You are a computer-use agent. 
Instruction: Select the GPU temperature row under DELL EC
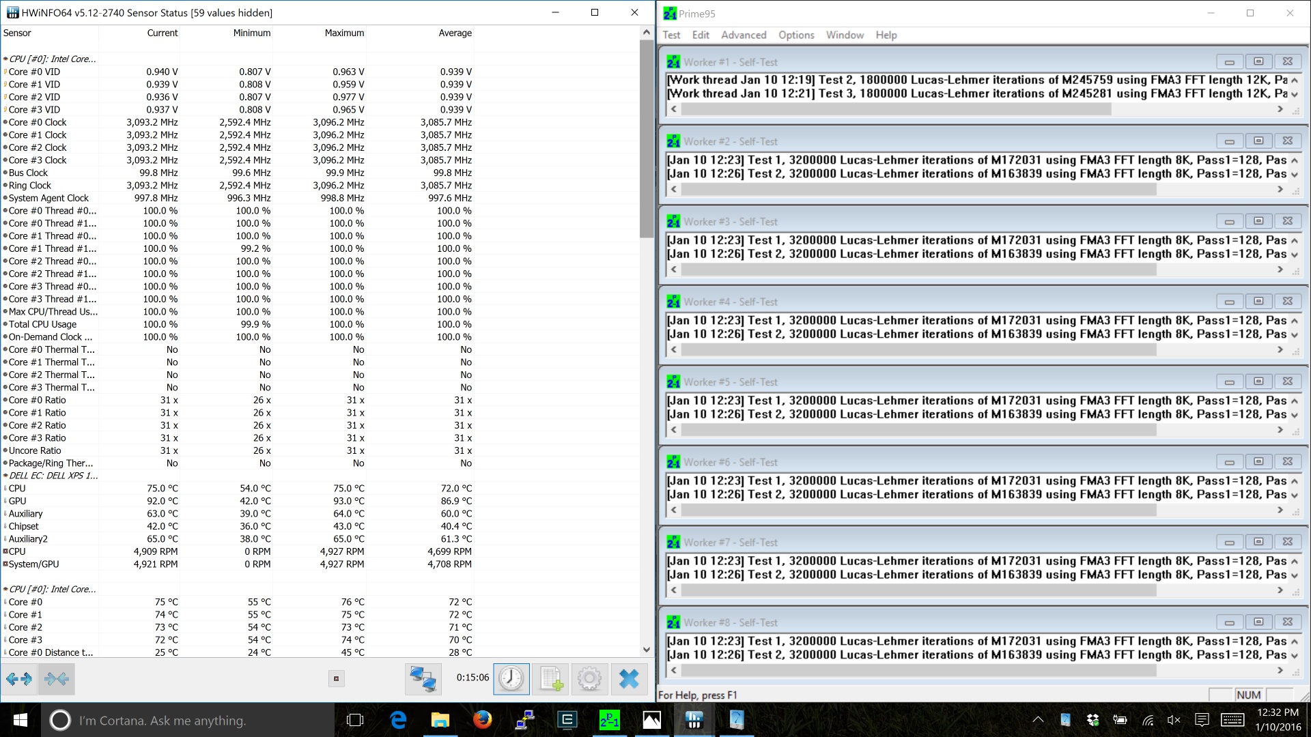coord(238,501)
